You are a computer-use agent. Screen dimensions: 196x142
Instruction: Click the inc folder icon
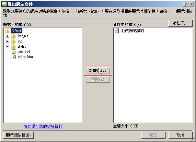coord(13,41)
